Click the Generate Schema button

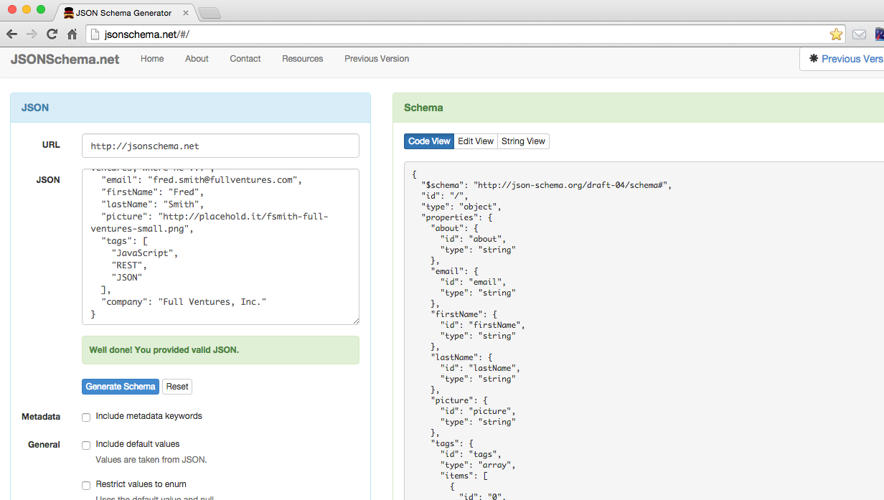coord(120,387)
